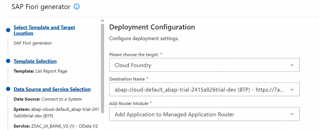Screen dimensions: 319x130
Task: Click the Deployment Configuration heading
Action: point(152,27)
